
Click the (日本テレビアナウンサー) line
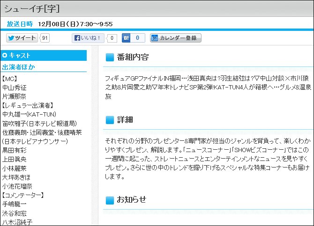point(35,141)
